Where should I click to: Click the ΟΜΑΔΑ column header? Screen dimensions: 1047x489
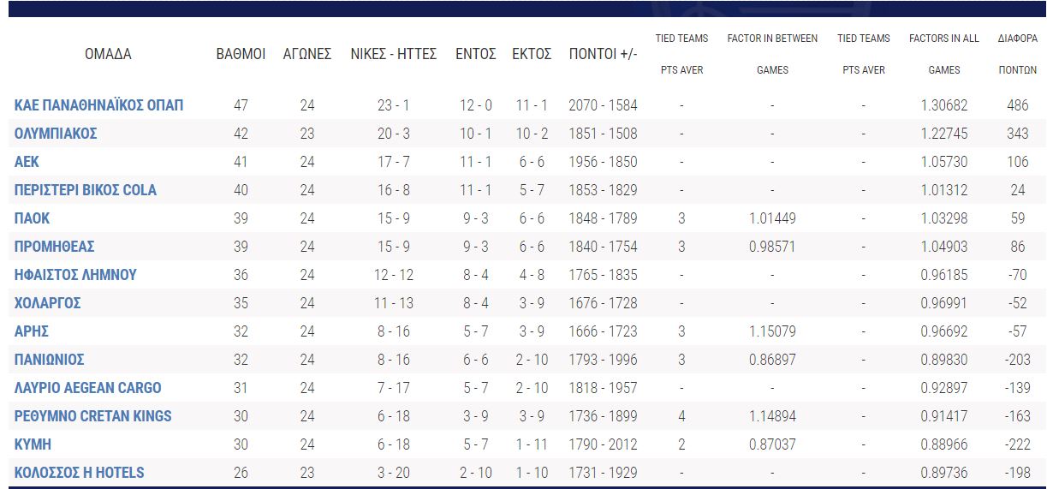[x=108, y=54]
